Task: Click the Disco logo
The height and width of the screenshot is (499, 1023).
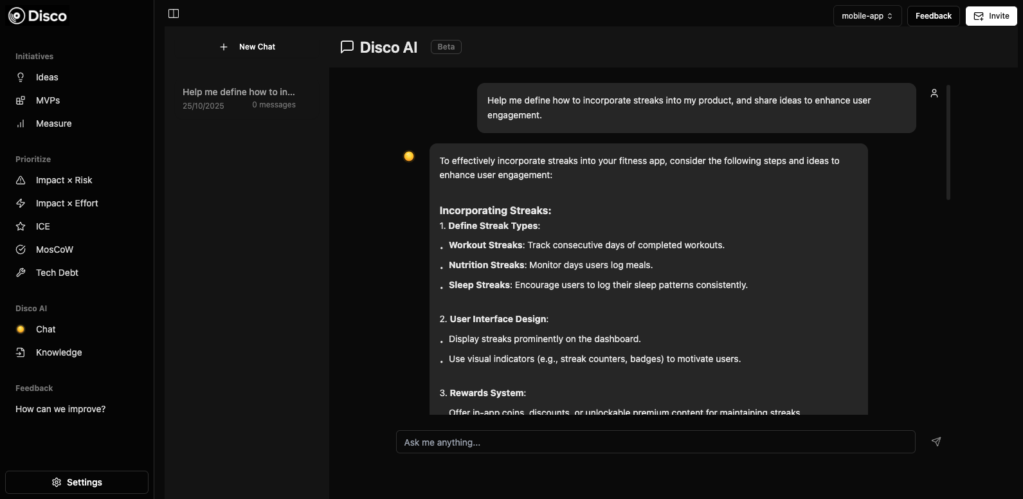Action: [37, 15]
